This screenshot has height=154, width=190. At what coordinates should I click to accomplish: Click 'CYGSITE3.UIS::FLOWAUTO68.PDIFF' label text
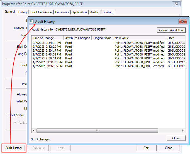(x=81, y=29)
